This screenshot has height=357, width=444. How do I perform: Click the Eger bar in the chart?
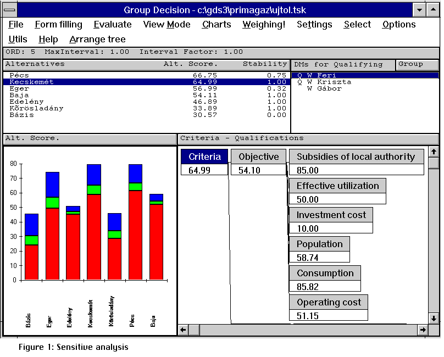point(52,226)
